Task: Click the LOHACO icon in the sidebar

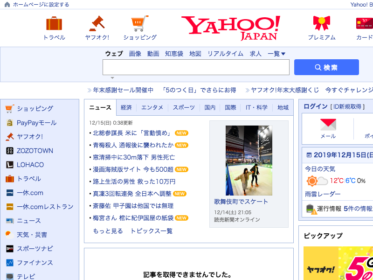Action: tap(10, 165)
